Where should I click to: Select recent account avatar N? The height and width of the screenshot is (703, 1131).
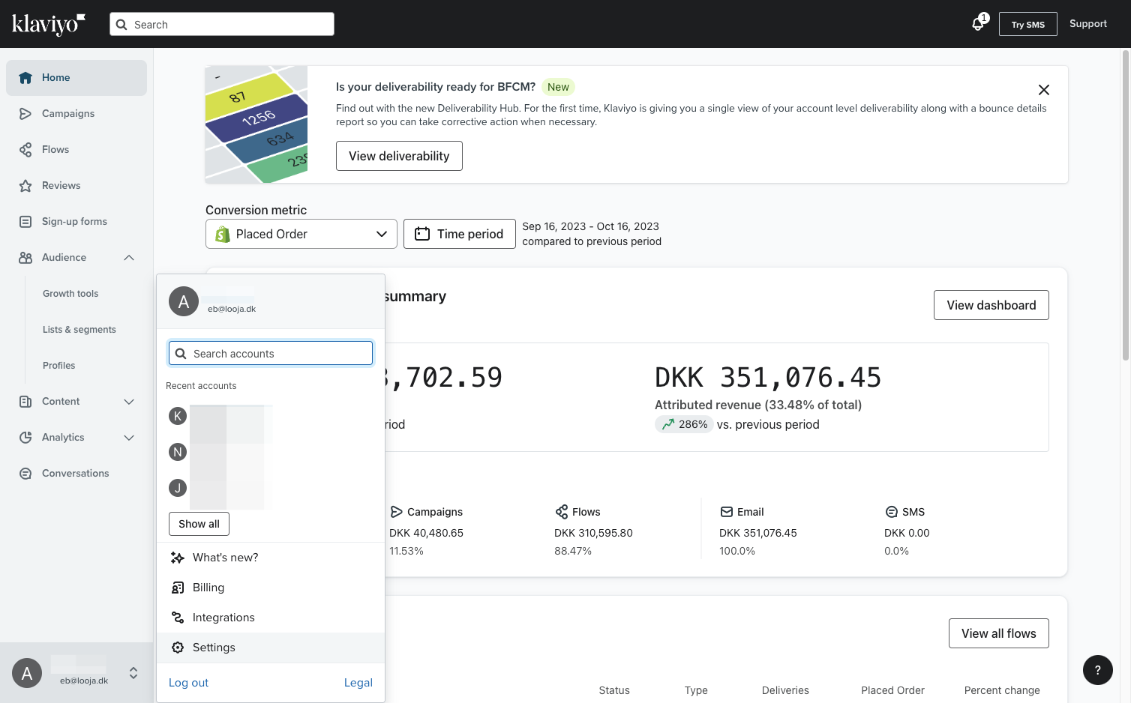178,452
